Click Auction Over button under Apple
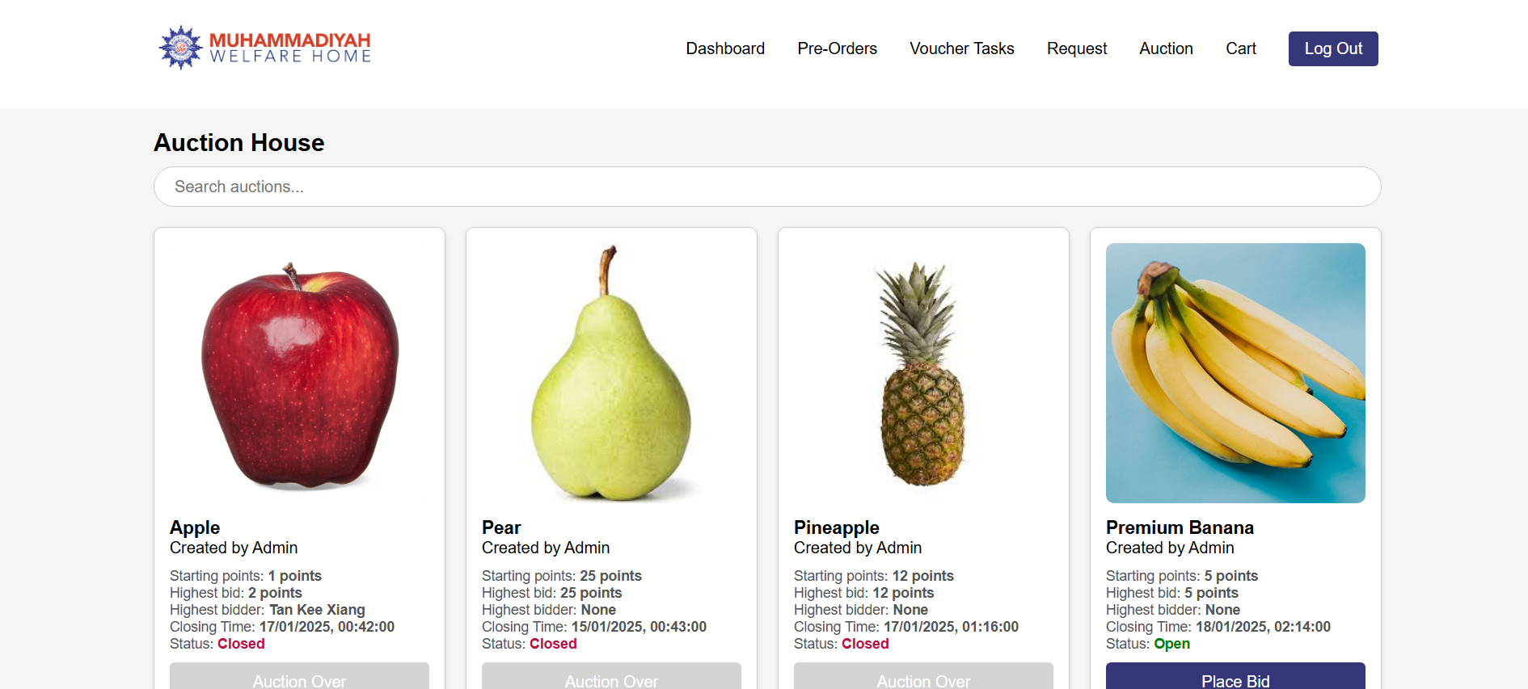The image size is (1528, 689). coord(299,677)
